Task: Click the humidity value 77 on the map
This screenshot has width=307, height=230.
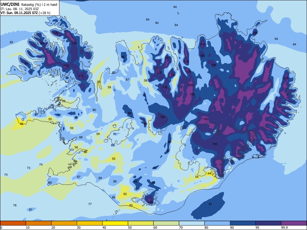Action: [x=90, y=204]
